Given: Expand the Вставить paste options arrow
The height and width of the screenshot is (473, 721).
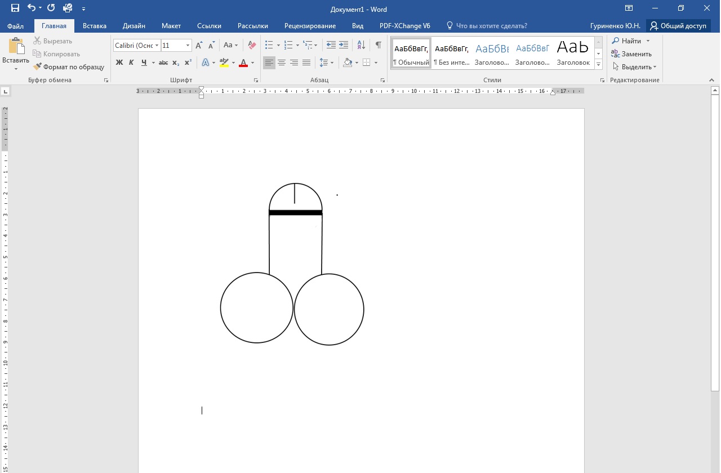Looking at the screenshot, I should coord(16,69).
